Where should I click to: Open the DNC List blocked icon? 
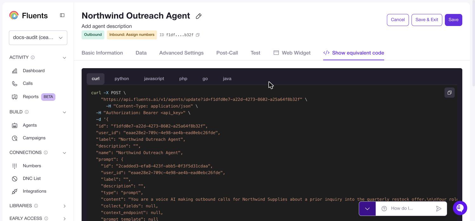(x=15, y=179)
